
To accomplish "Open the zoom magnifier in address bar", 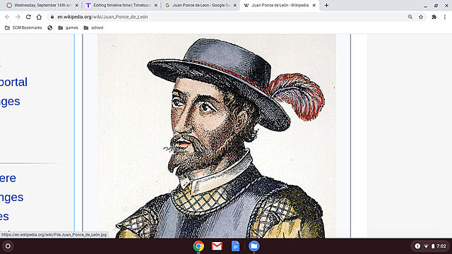I will 410,17.
